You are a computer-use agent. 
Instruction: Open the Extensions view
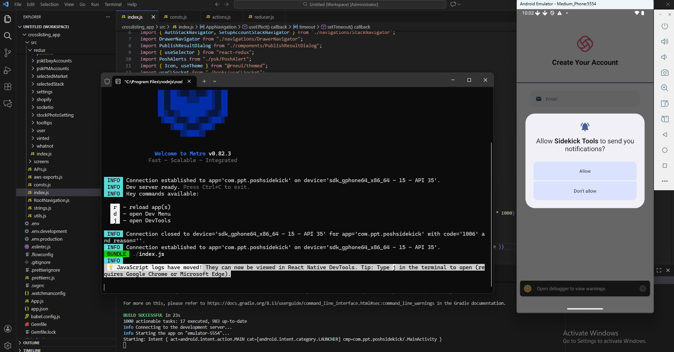(x=8, y=87)
